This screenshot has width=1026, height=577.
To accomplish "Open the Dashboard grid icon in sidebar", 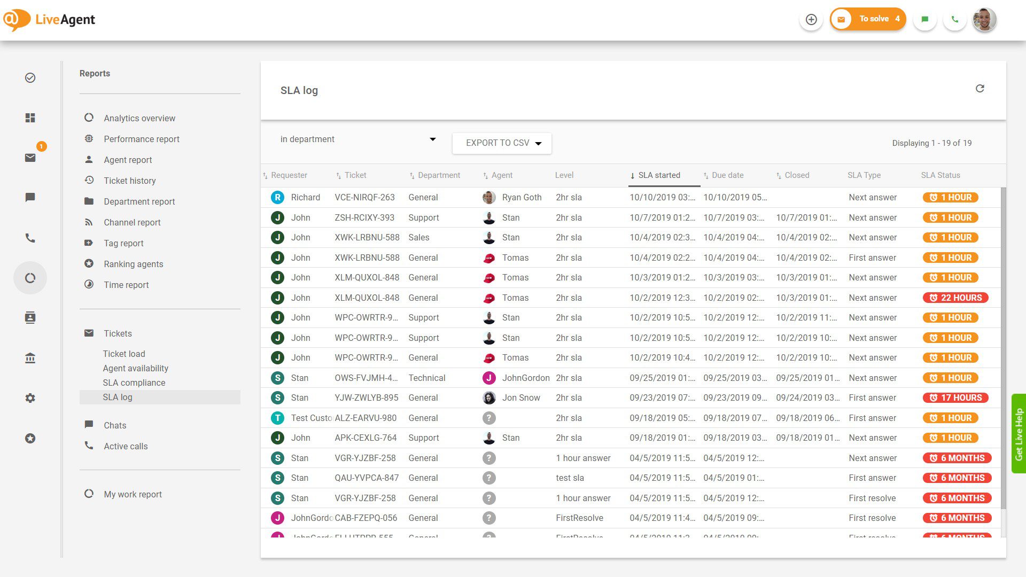I will click(30, 118).
